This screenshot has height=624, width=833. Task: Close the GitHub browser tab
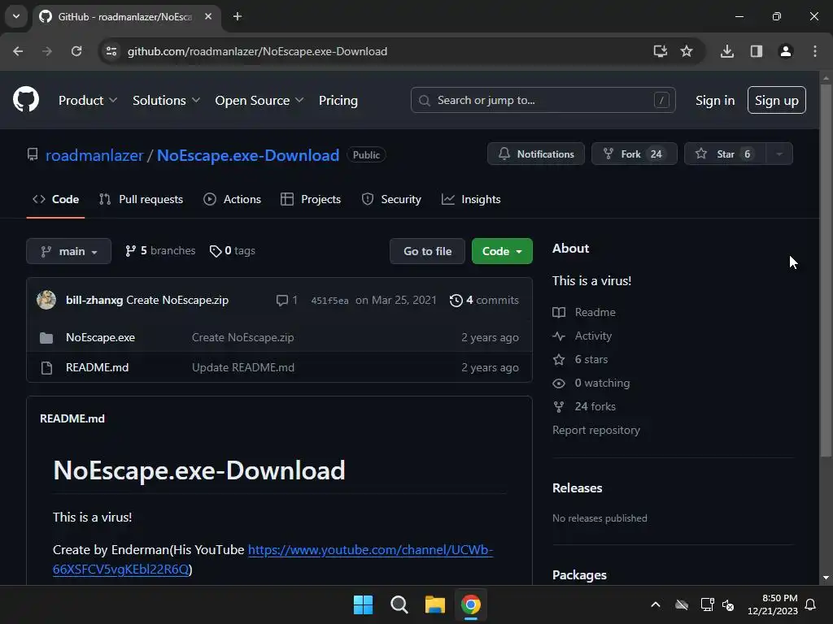(x=208, y=16)
